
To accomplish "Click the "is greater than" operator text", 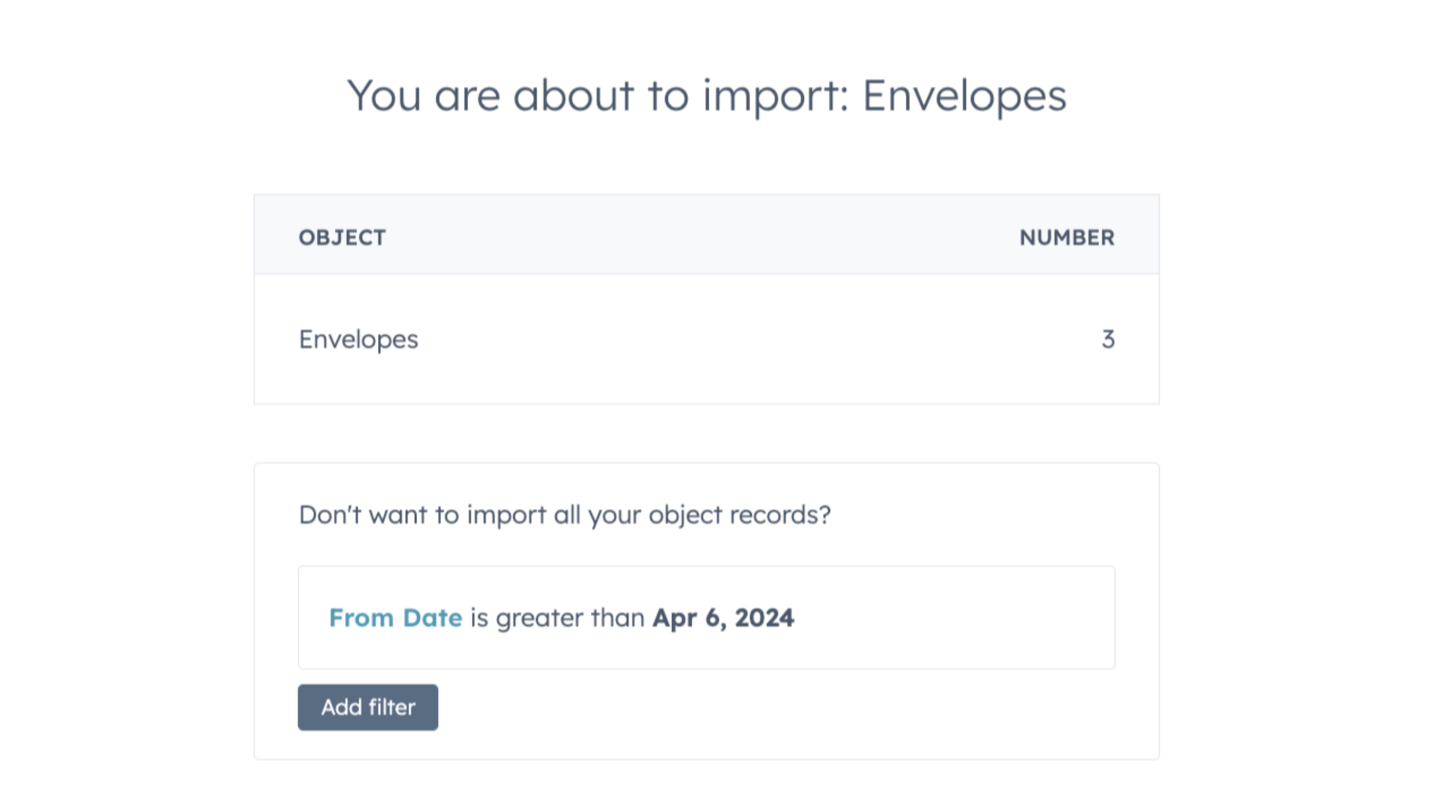I will [x=557, y=617].
